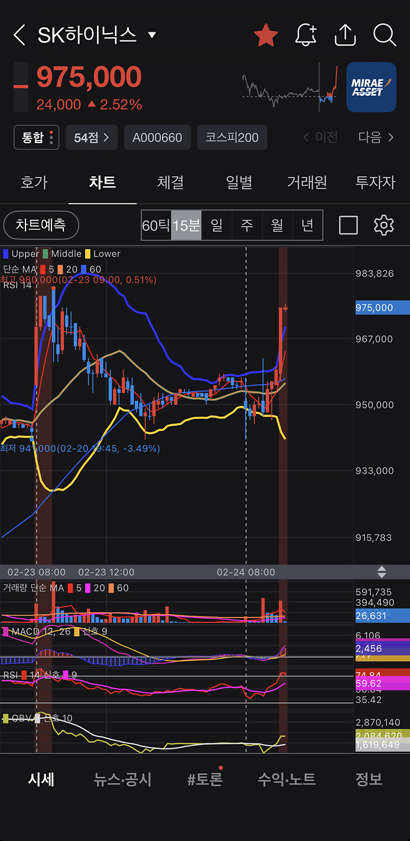
Task: Open the 시세 bottom navigation item
Action: click(41, 779)
